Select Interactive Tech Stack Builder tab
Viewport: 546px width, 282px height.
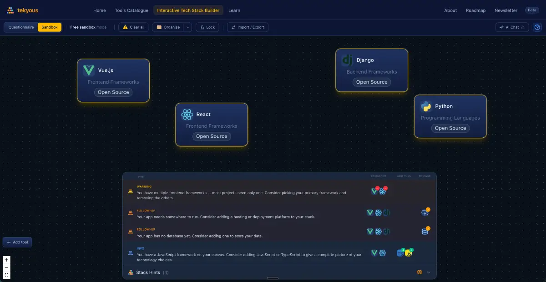coord(188,10)
